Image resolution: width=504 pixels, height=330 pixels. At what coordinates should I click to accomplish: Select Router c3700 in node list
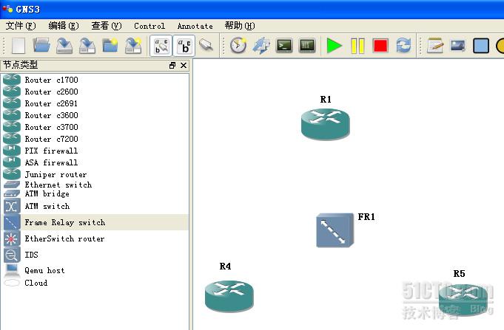tap(95, 127)
